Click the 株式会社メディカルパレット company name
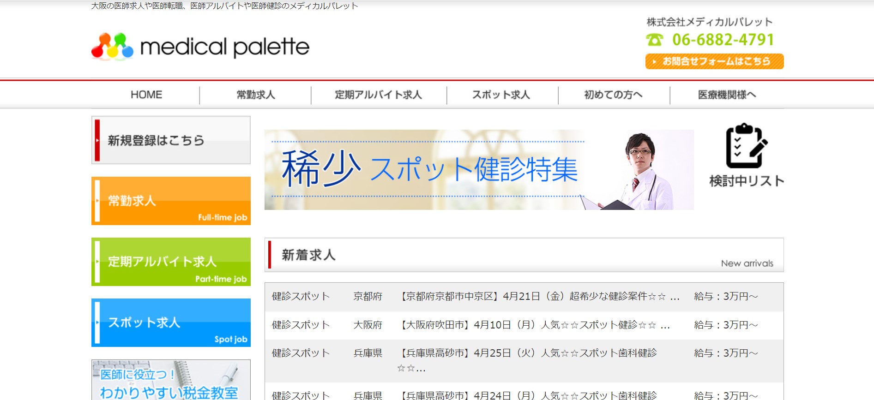The width and height of the screenshot is (874, 400). coord(710,22)
